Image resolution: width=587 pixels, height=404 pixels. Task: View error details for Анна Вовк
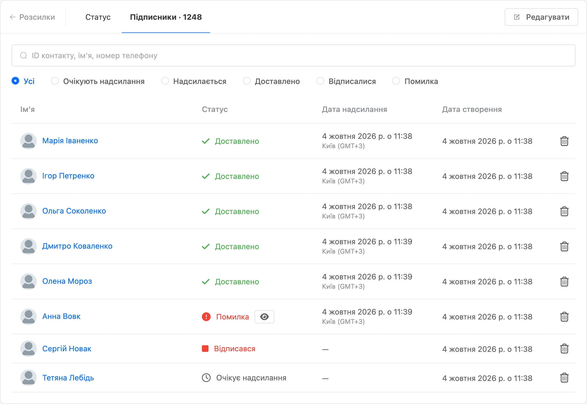click(264, 317)
